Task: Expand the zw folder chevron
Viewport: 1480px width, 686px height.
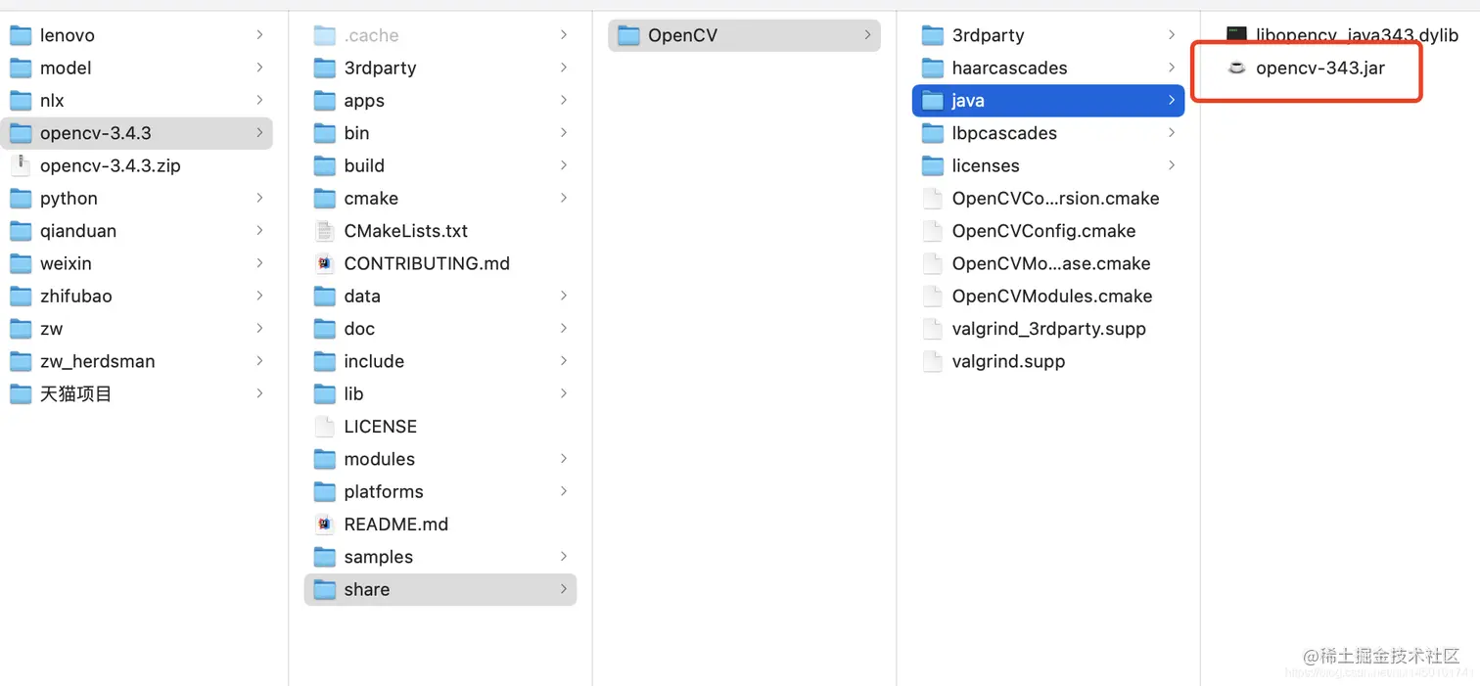Action: coord(259,329)
